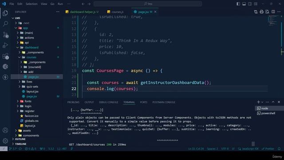Screen dimensions: 284x160
Task: Open the Manage settings gear
Action: [x=5, y=141]
